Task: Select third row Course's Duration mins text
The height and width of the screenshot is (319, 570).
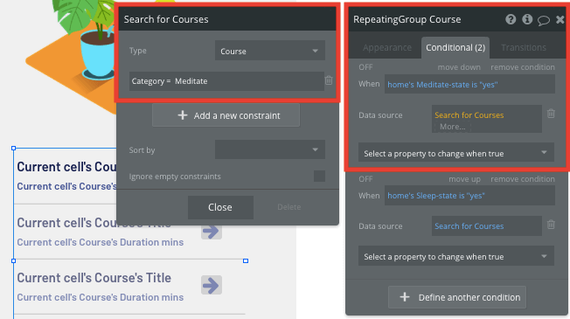Action: point(100,297)
